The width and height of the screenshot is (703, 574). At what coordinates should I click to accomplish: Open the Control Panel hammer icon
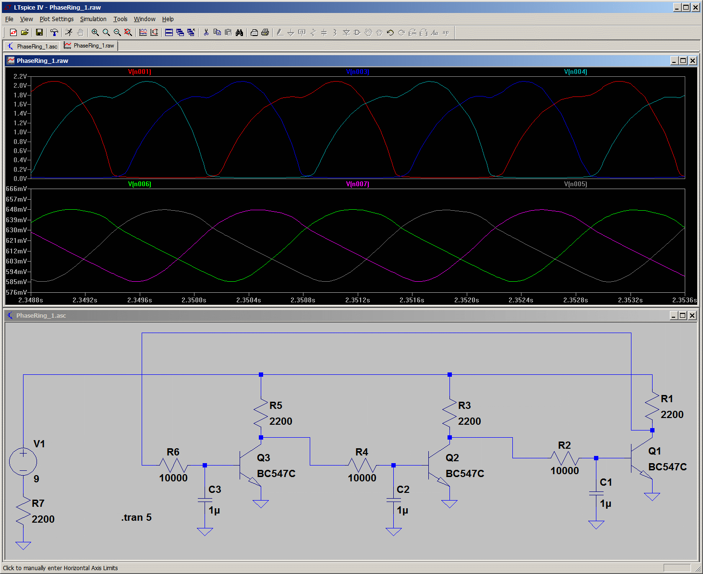point(54,33)
